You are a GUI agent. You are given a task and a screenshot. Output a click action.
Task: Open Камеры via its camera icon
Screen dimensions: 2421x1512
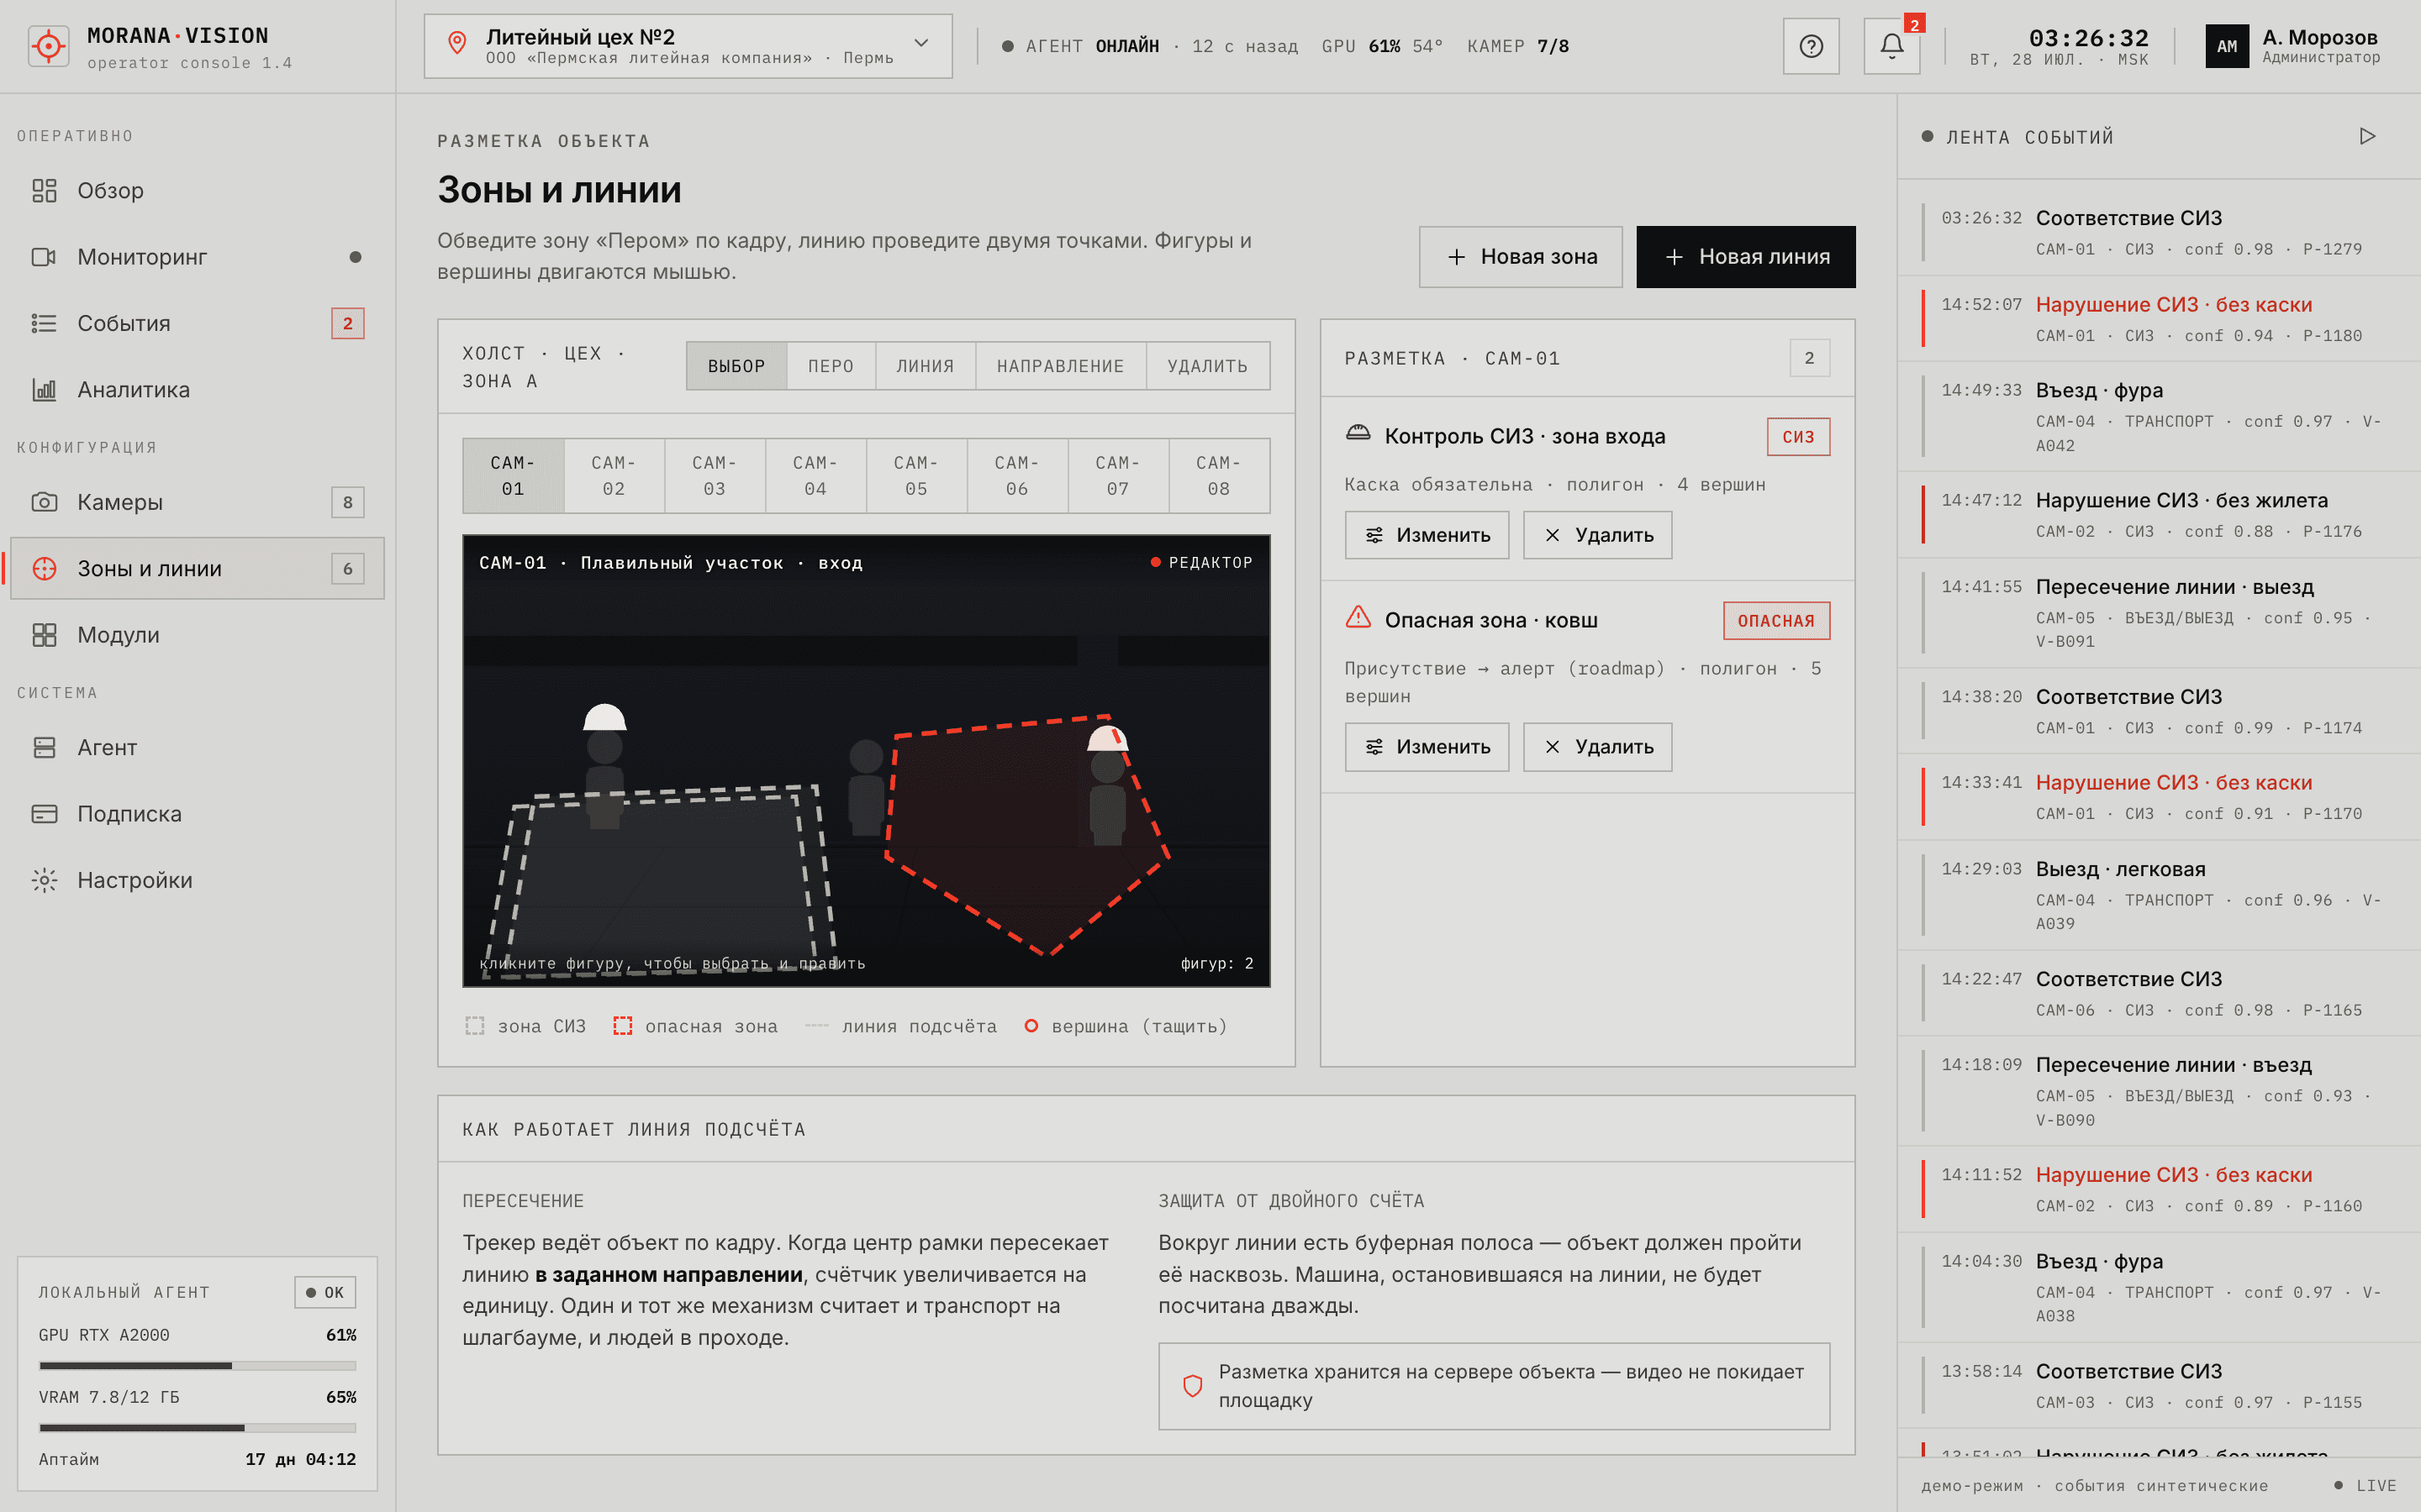point(44,502)
